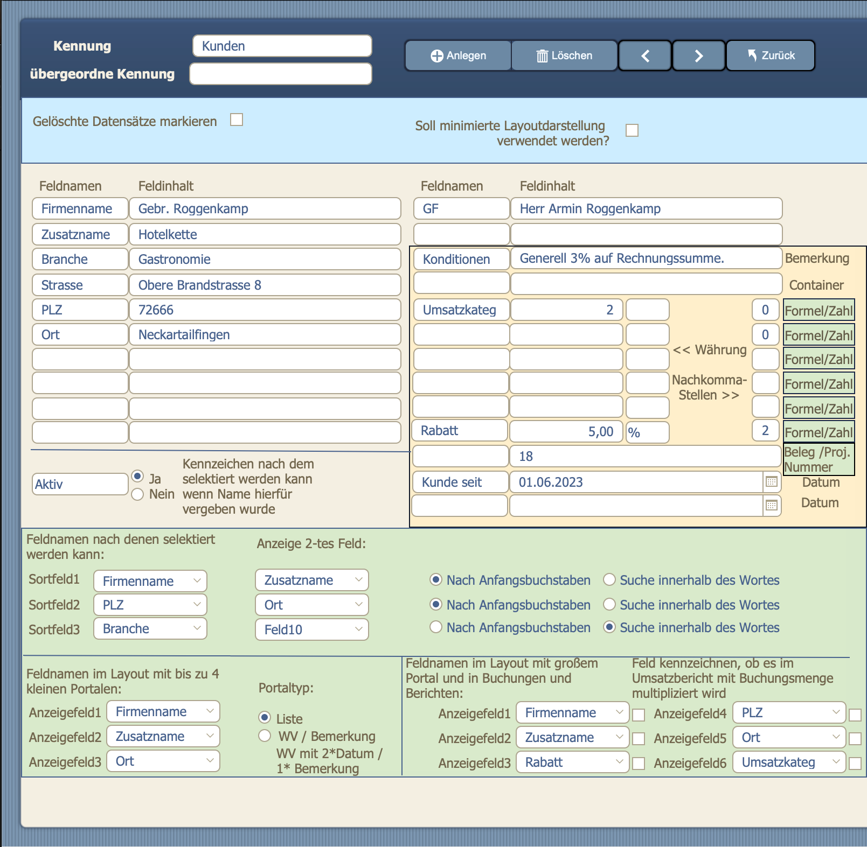Go to previous record with left arrow
The width and height of the screenshot is (867, 847).
pos(645,55)
